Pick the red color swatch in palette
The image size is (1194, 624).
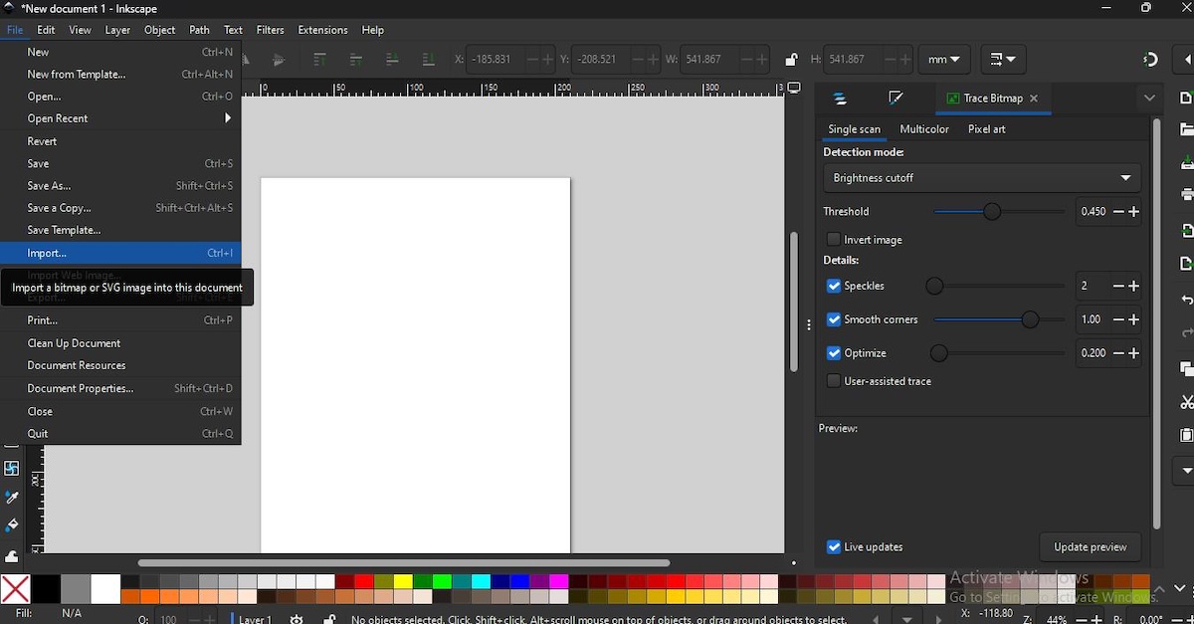(364, 582)
